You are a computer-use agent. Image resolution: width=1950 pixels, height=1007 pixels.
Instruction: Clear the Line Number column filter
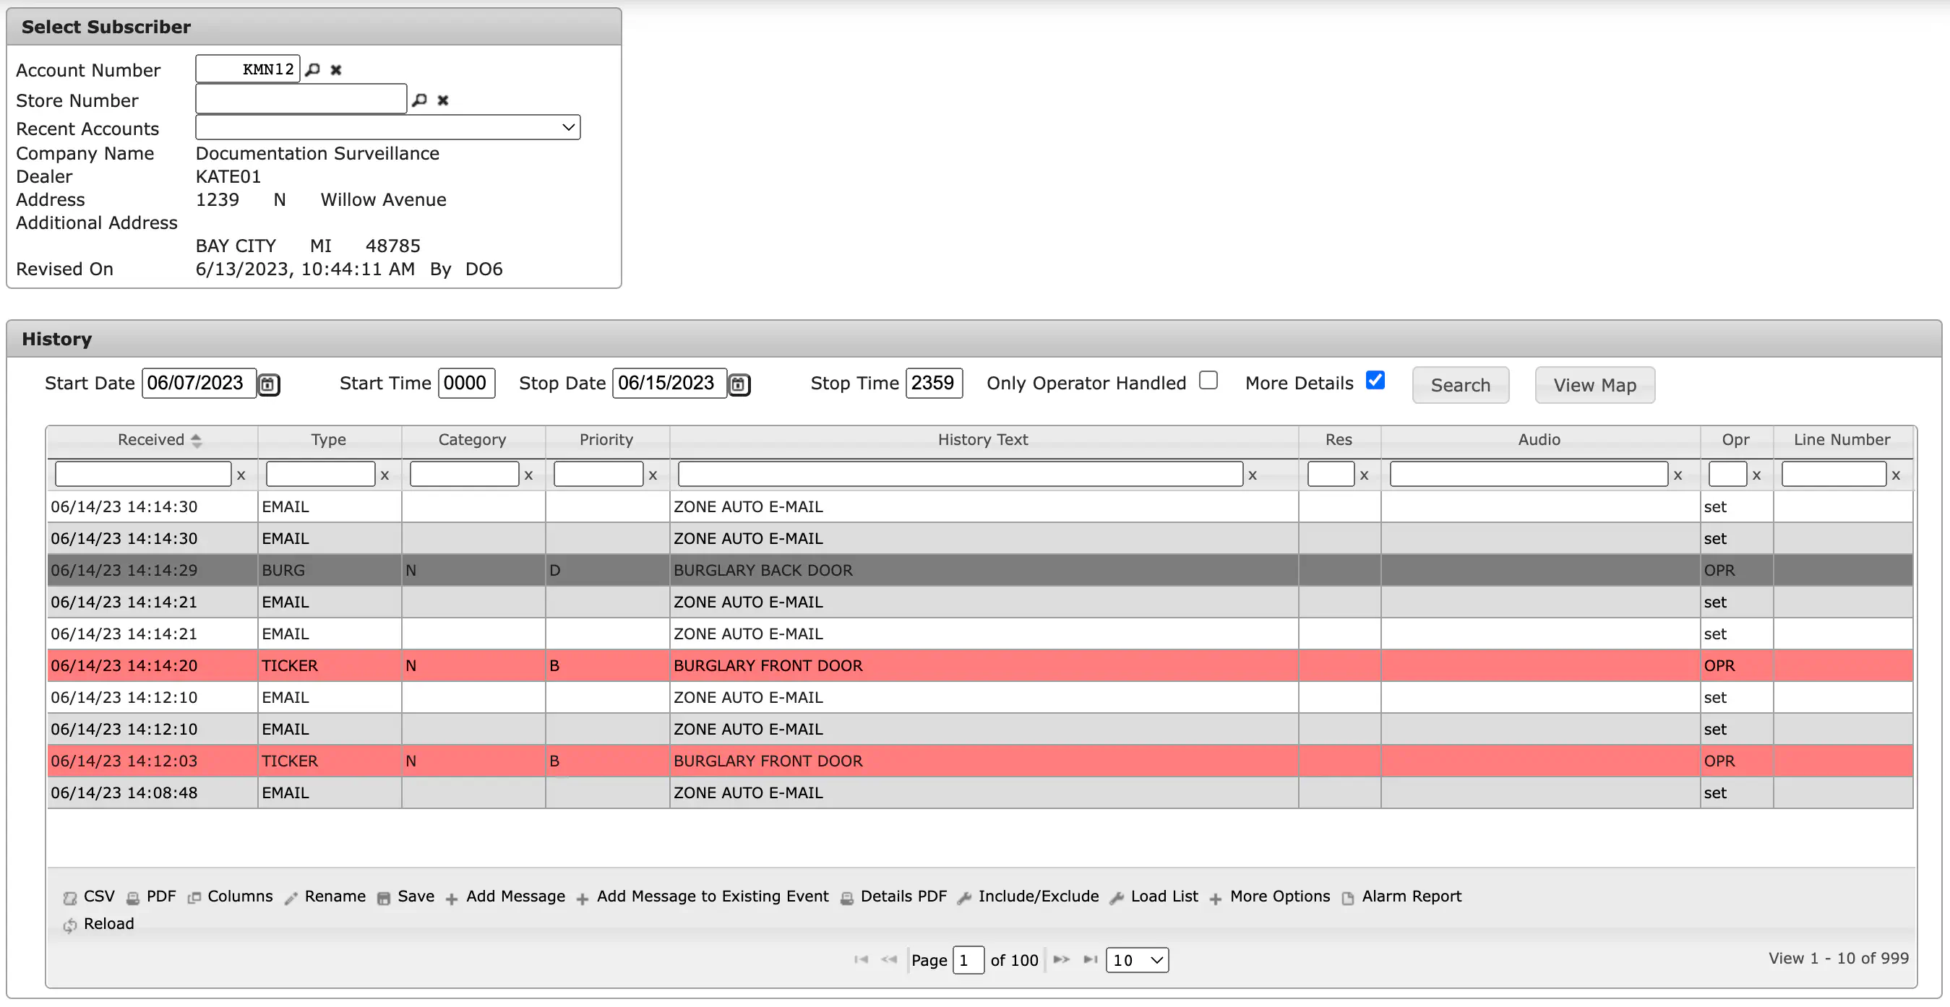tap(1896, 475)
